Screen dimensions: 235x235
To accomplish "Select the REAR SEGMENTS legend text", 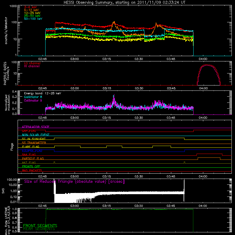I will (x=39, y=229).
